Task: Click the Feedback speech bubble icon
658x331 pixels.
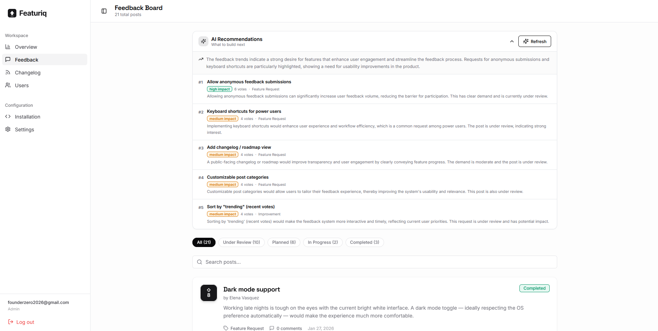Action: pyautogui.click(x=8, y=60)
